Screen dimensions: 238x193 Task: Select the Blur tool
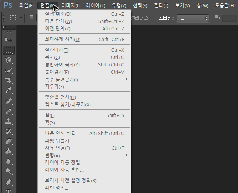8,161
